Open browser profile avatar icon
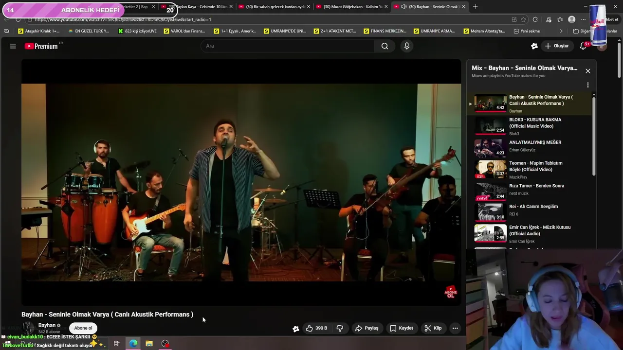The image size is (623, 350). (x=572, y=19)
